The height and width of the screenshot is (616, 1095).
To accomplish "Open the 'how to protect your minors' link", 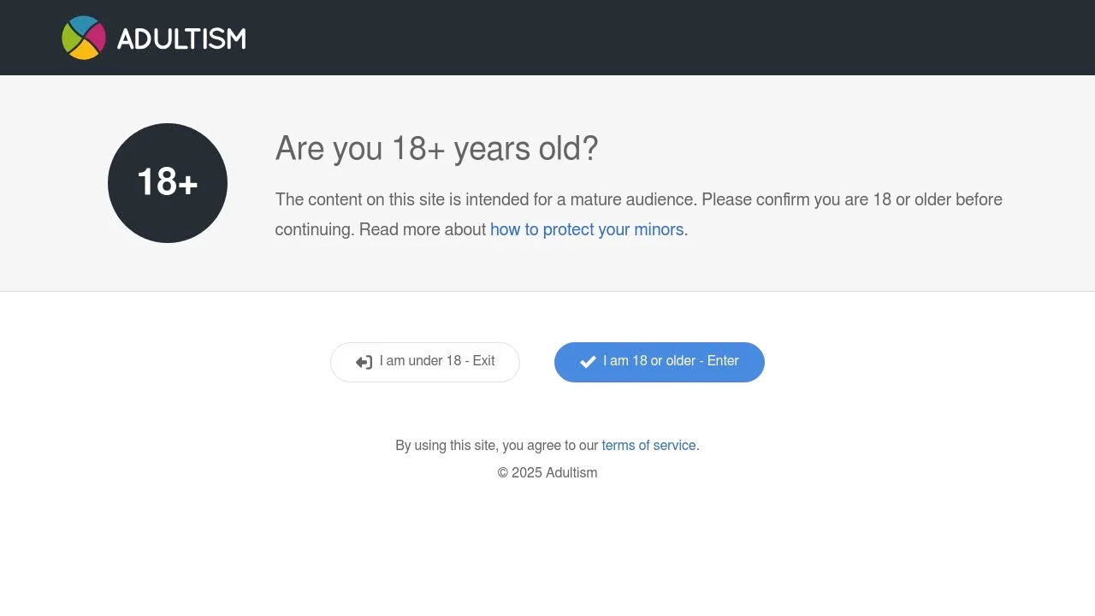I will (587, 229).
